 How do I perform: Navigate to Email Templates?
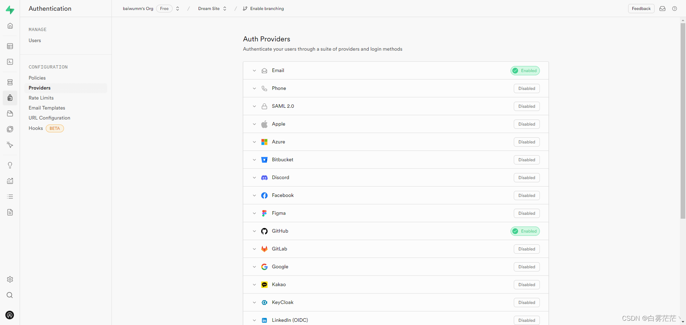click(47, 108)
